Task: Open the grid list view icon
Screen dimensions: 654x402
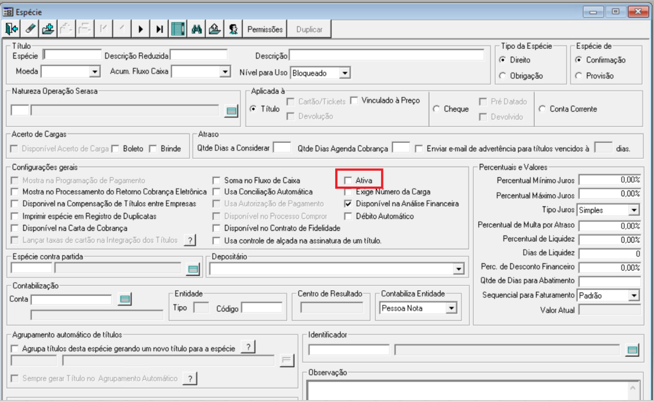Action: pyautogui.click(x=178, y=29)
